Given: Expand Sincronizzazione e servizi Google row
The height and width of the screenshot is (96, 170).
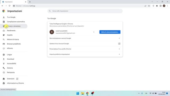Looking at the screenshot, I should (85, 38).
